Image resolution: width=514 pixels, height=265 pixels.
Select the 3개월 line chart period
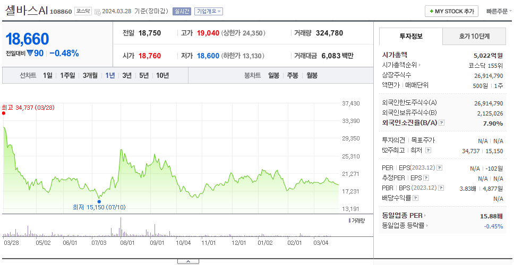[90, 76]
